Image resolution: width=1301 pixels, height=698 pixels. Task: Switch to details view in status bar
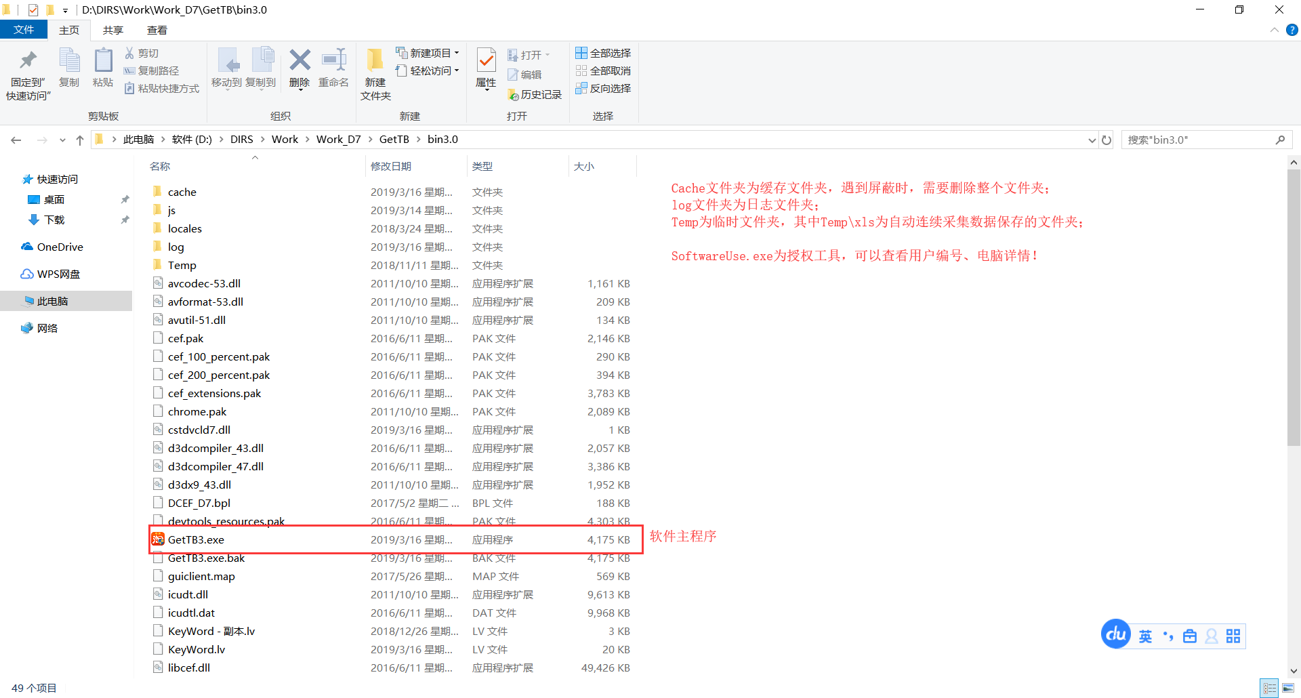(1270, 689)
